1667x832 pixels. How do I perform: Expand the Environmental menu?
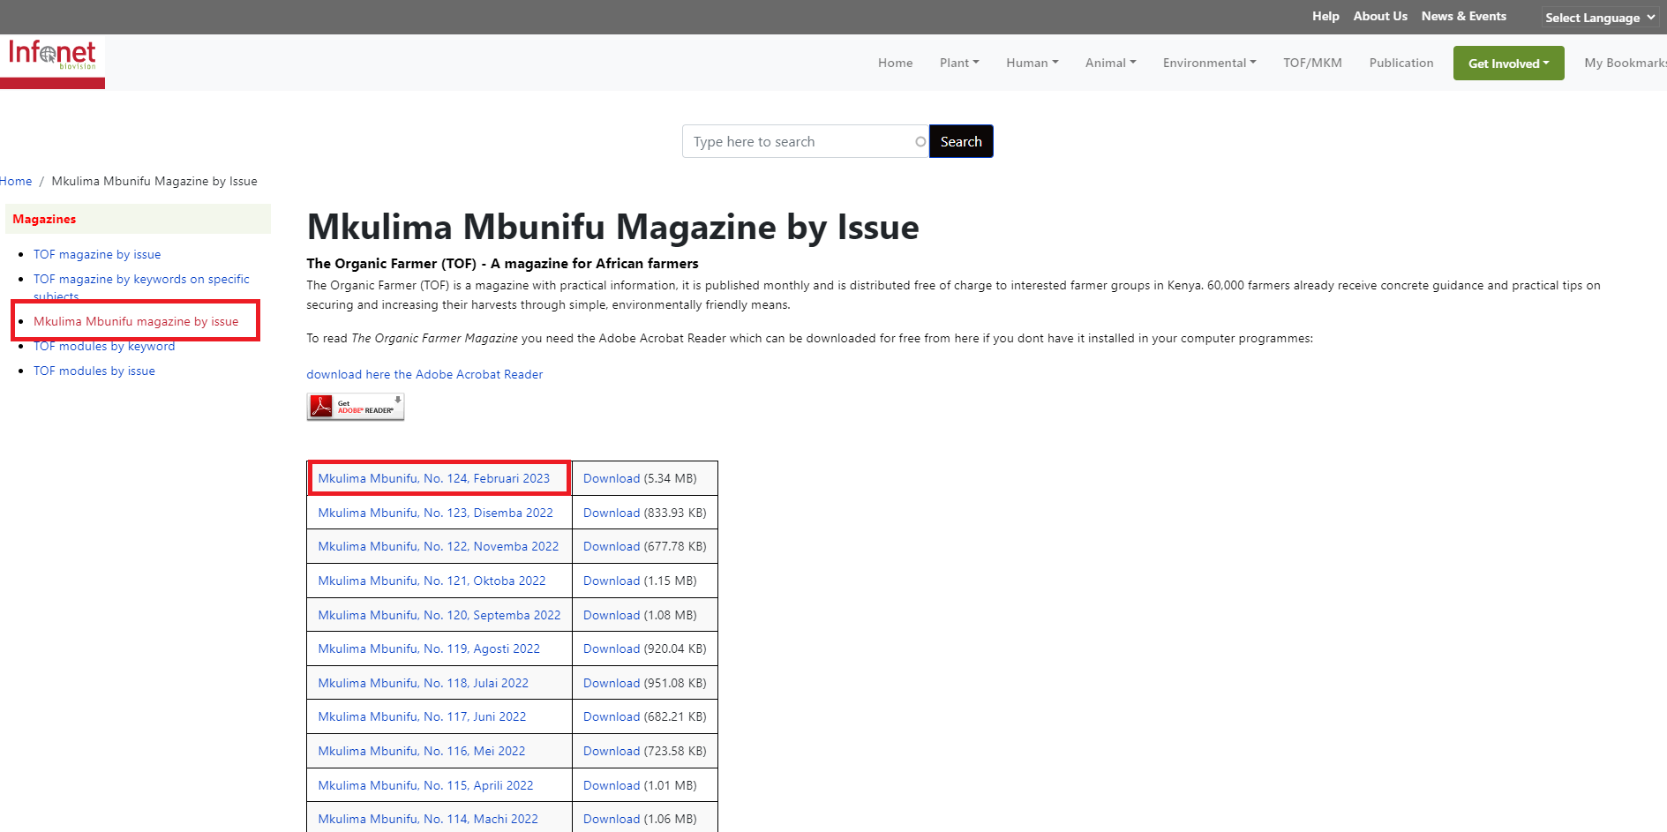[x=1210, y=63]
